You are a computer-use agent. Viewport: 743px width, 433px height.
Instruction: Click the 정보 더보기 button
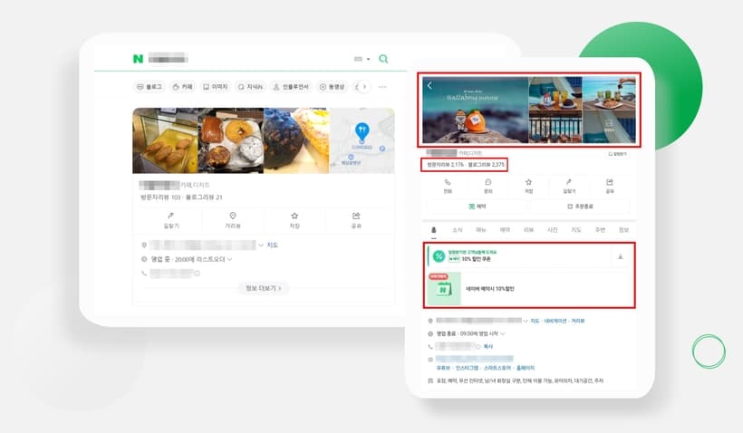click(x=264, y=288)
